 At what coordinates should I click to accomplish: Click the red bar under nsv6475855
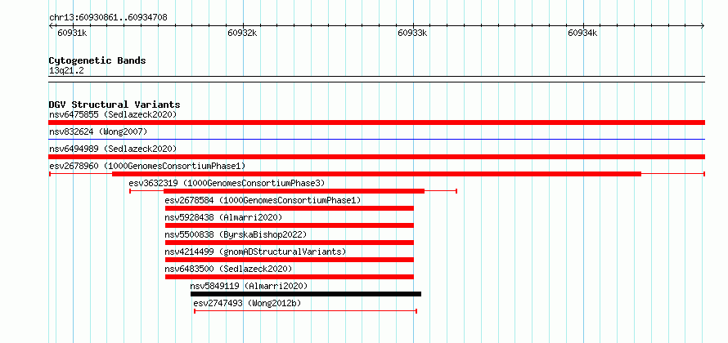pyautogui.click(x=376, y=122)
